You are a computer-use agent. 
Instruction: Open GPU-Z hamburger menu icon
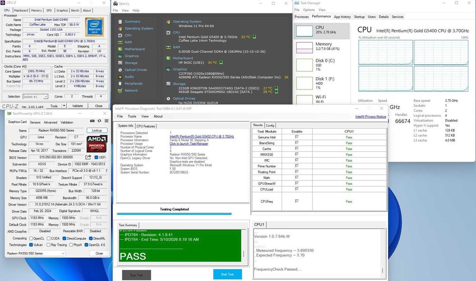pos(107,121)
